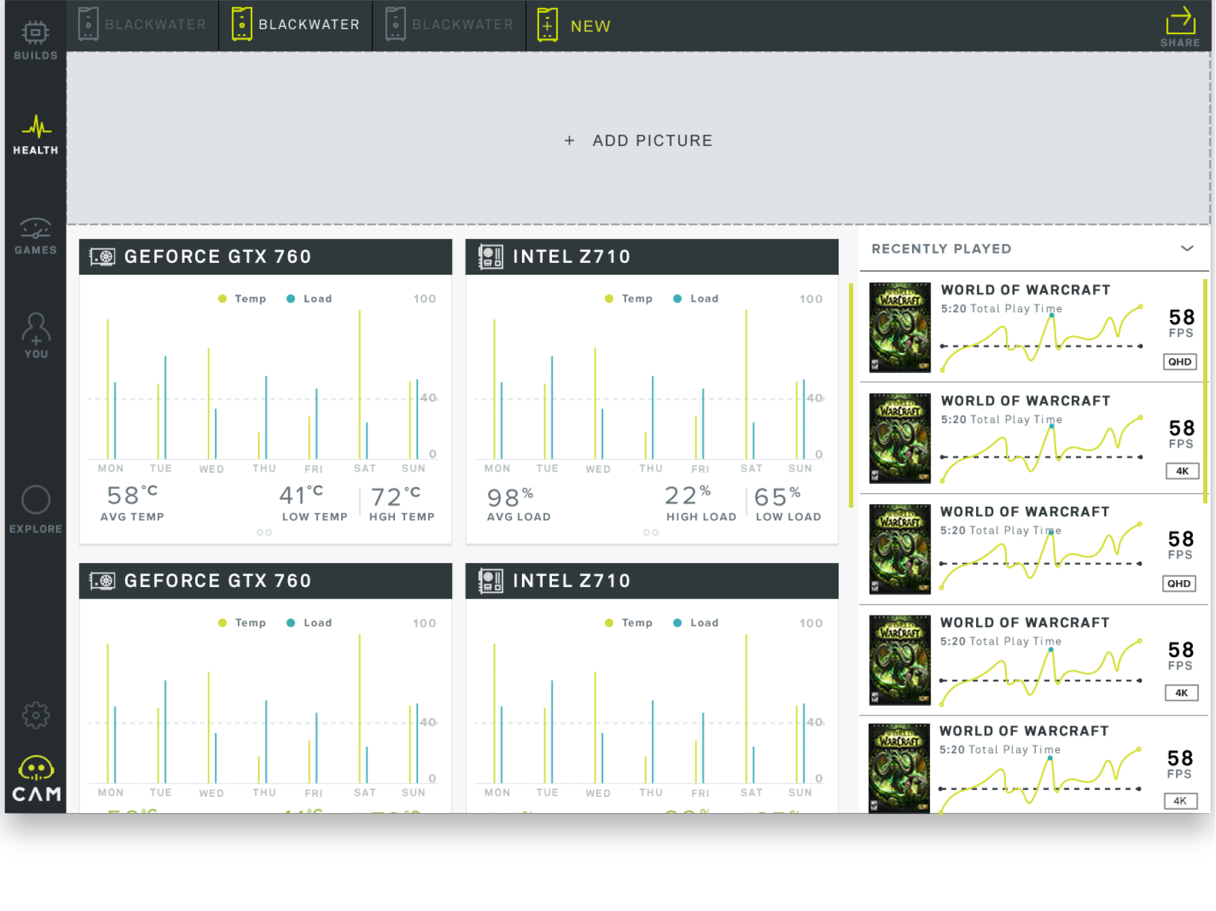1216x911 pixels.
Task: Open settings via the gear icon
Action: tap(35, 715)
